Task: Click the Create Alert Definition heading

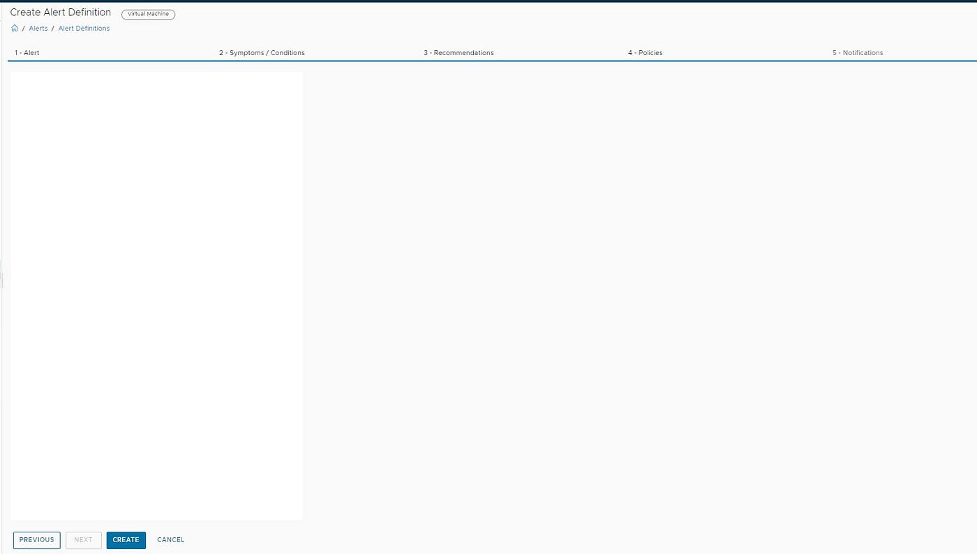Action: 61,13
